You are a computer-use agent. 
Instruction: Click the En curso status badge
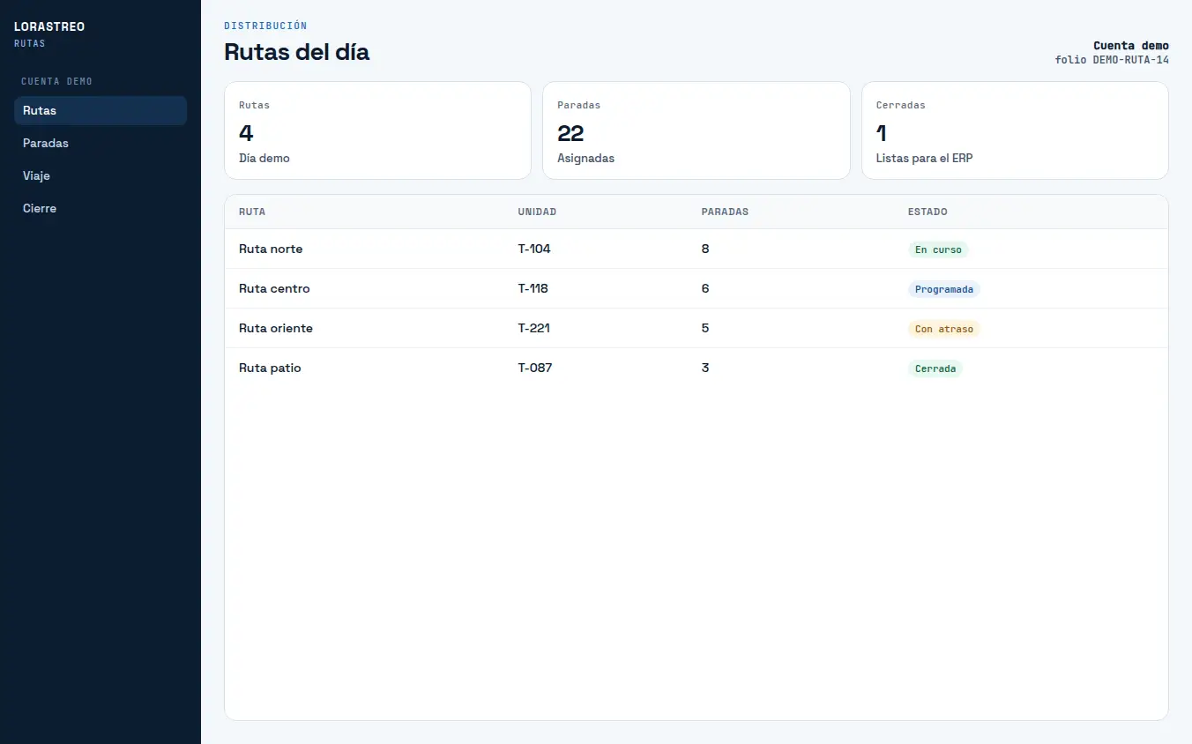coord(938,249)
